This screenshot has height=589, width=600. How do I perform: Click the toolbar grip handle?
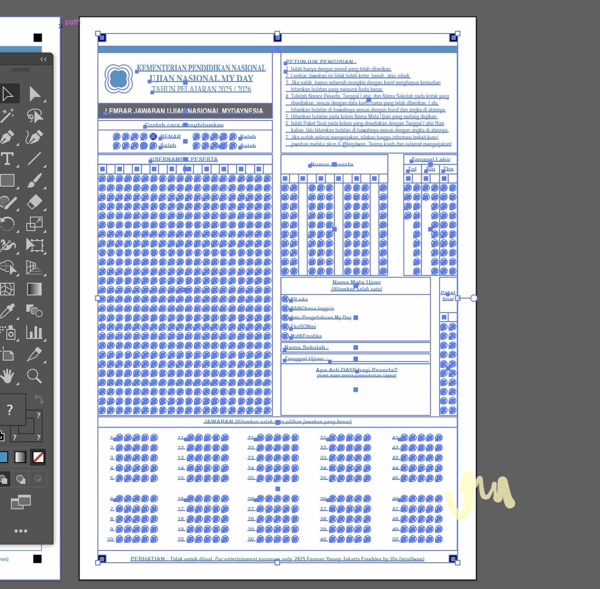20,70
